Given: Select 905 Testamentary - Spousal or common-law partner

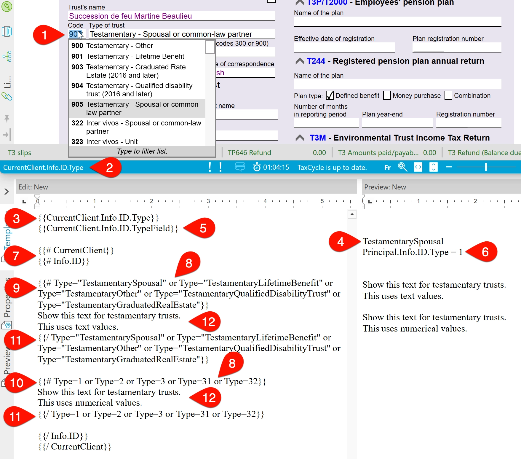Looking at the screenshot, I should click(137, 109).
